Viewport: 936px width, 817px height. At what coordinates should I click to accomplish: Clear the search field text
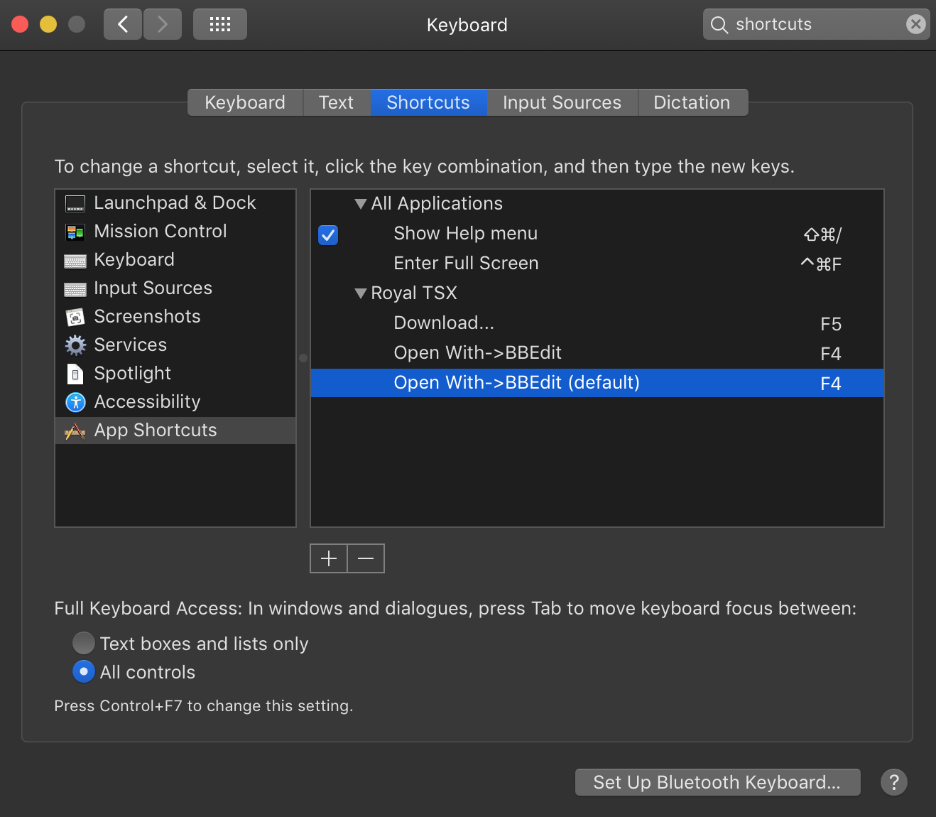pyautogui.click(x=915, y=25)
